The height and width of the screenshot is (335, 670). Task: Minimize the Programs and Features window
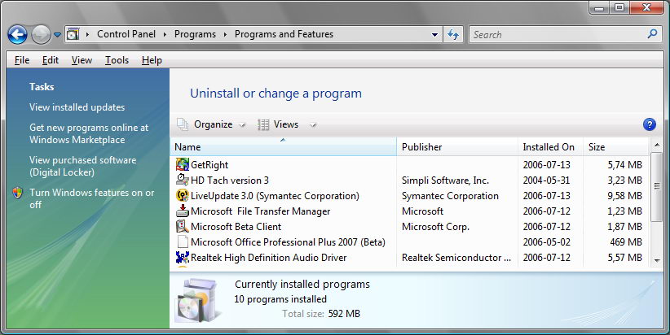pyautogui.click(x=599, y=7)
